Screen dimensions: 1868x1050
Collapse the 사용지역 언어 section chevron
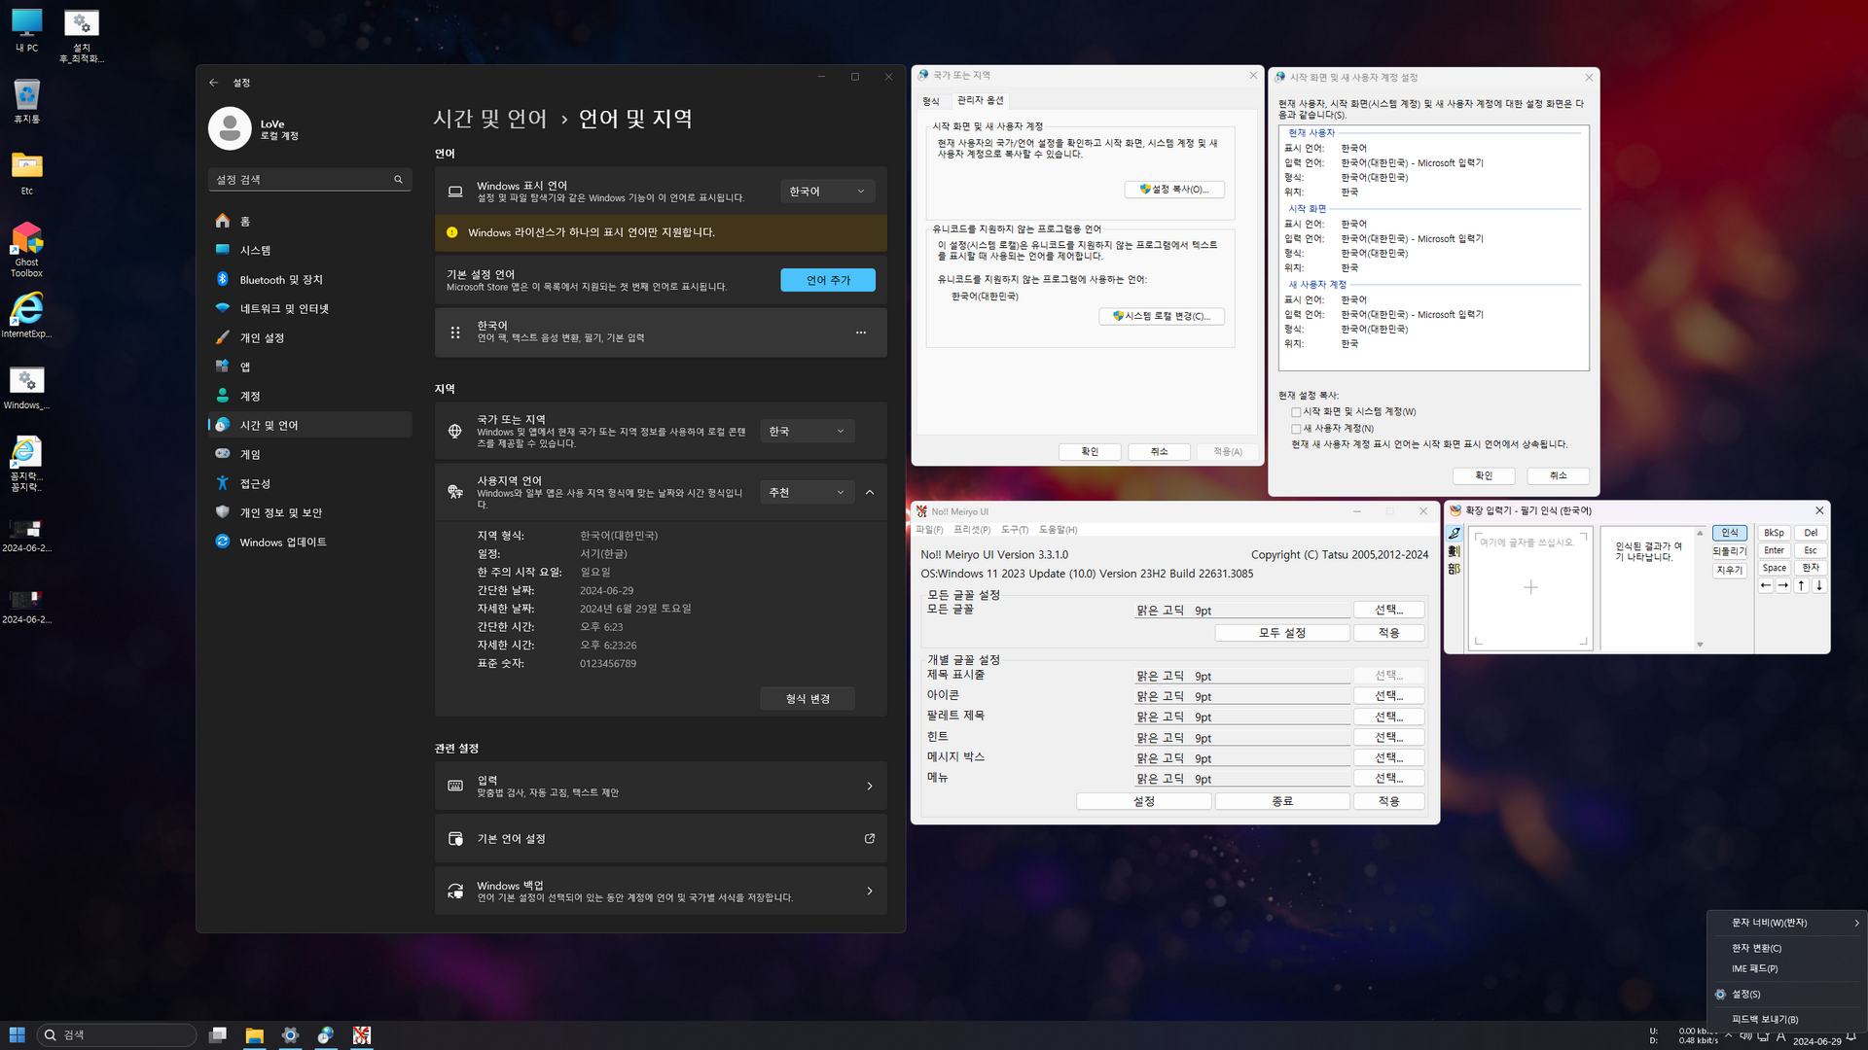click(870, 493)
